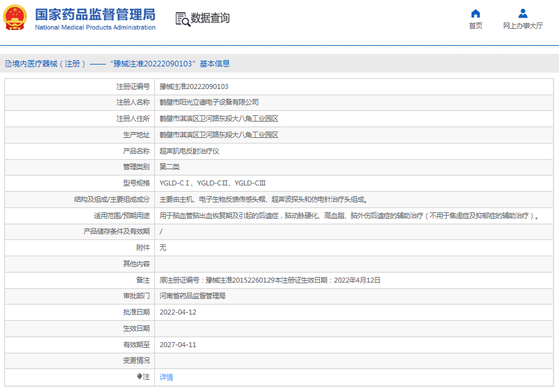Select the 适用范围/预期用途 description text
Viewport: 559px width, 391px height.
(349, 216)
